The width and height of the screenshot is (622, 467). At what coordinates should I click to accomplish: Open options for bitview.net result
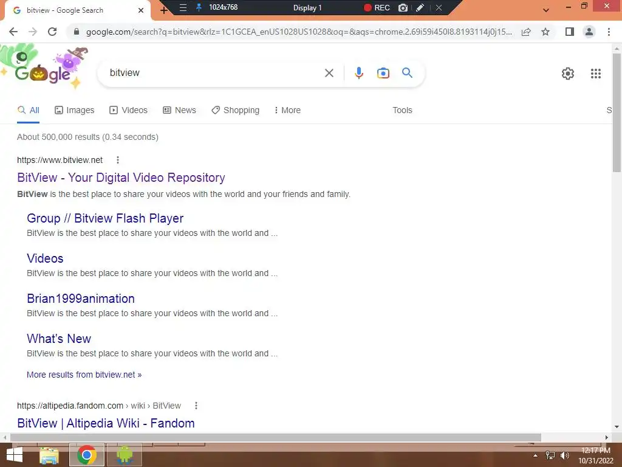pos(117,160)
